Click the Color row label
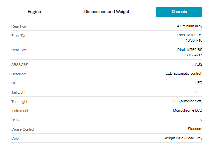This screenshot has width=216, height=151. 16,138
